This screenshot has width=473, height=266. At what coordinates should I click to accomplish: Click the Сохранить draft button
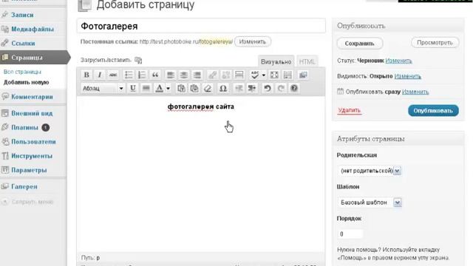pos(360,44)
